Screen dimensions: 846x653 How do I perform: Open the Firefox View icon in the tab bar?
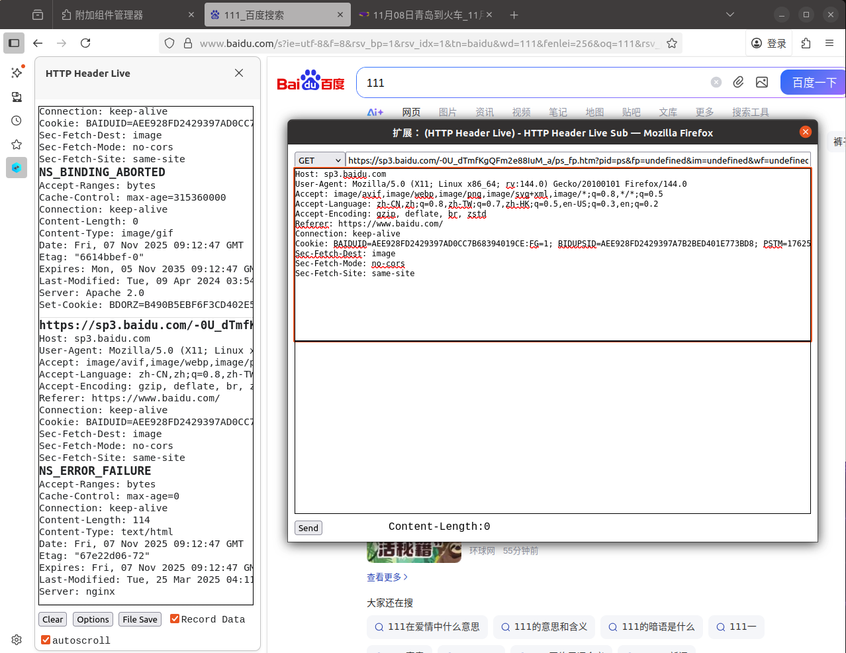click(x=38, y=15)
